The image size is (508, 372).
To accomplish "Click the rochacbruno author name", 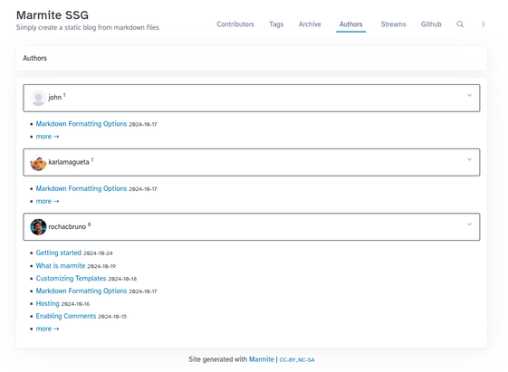I will (x=67, y=226).
